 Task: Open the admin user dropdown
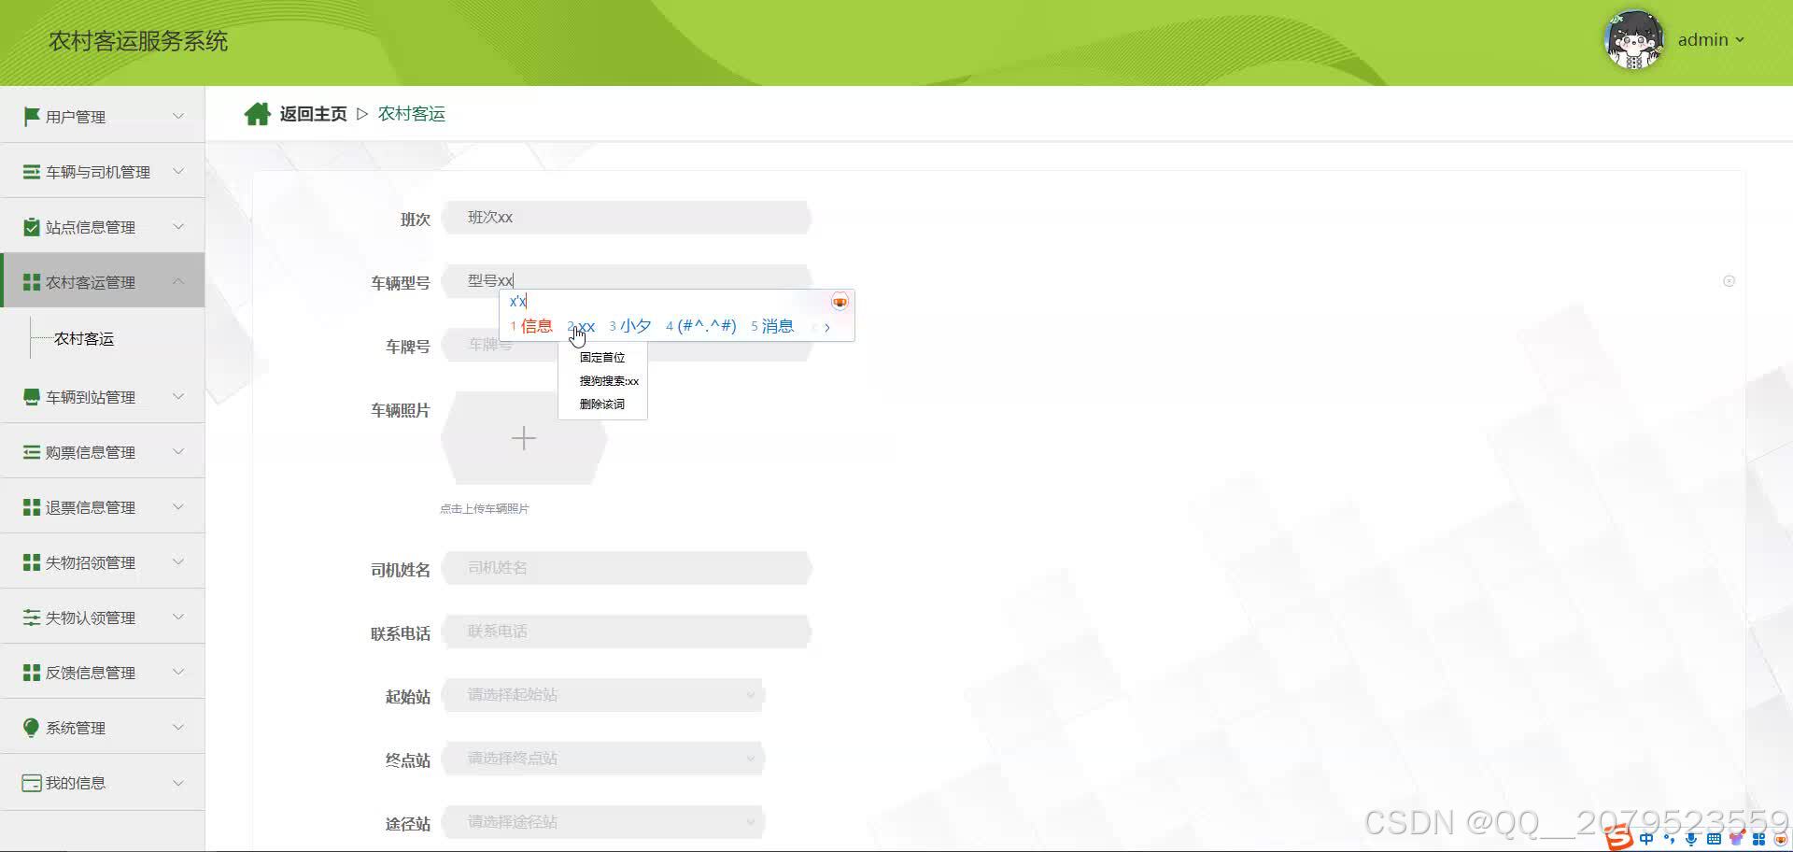pyautogui.click(x=1711, y=40)
